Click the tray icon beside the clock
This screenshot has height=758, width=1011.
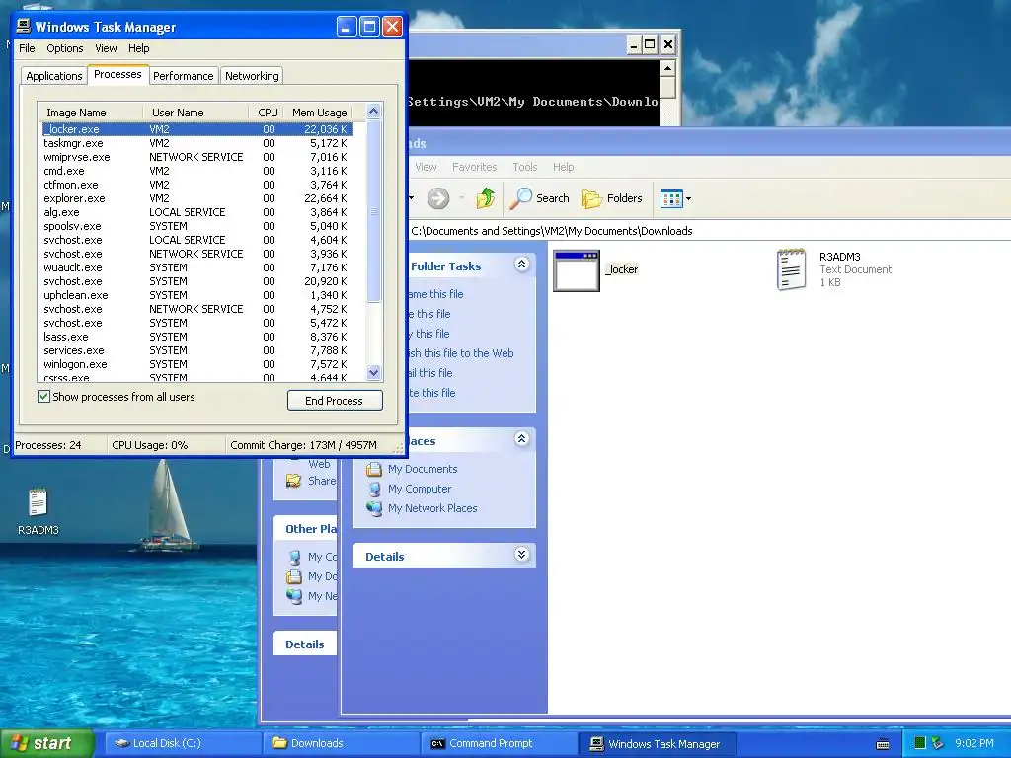(938, 743)
